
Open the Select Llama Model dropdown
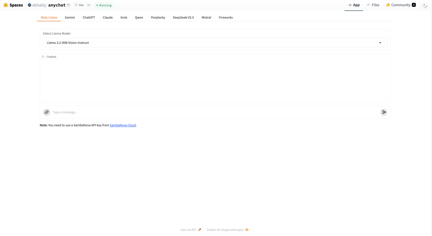pyautogui.click(x=215, y=42)
